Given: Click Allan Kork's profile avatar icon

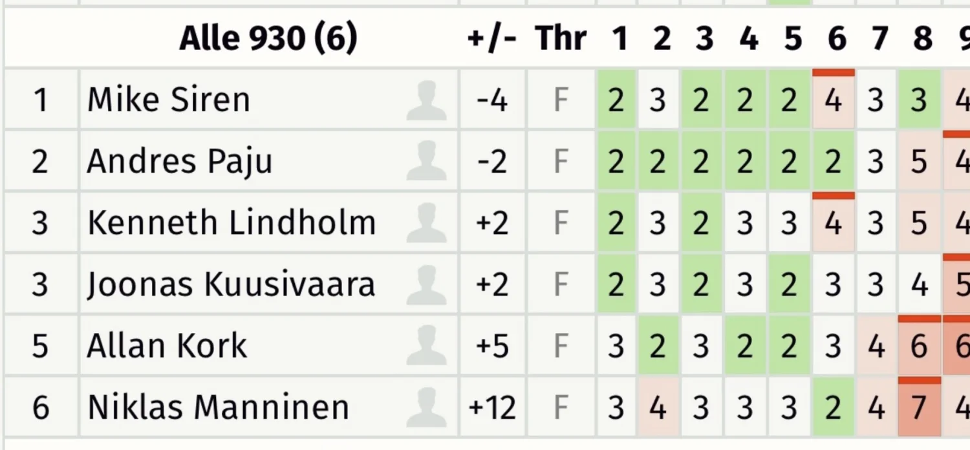Looking at the screenshot, I should 426,345.
